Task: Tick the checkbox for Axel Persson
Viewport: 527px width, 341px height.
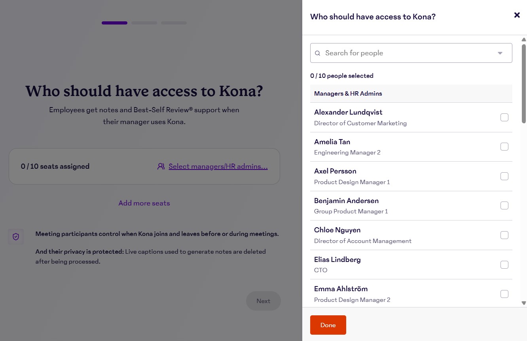Action: (504, 176)
